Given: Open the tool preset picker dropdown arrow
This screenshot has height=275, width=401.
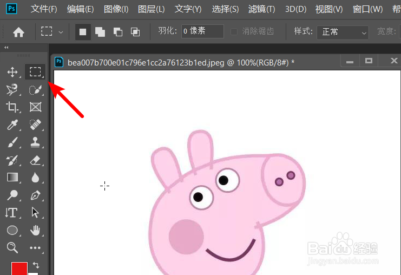Looking at the screenshot, I should (x=61, y=32).
